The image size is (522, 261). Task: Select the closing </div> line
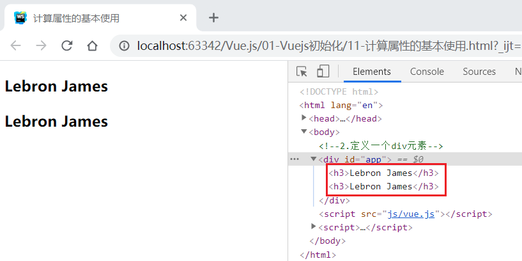[334, 200]
